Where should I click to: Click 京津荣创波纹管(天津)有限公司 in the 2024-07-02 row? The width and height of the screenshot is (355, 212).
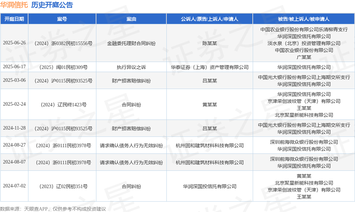pos(304,190)
